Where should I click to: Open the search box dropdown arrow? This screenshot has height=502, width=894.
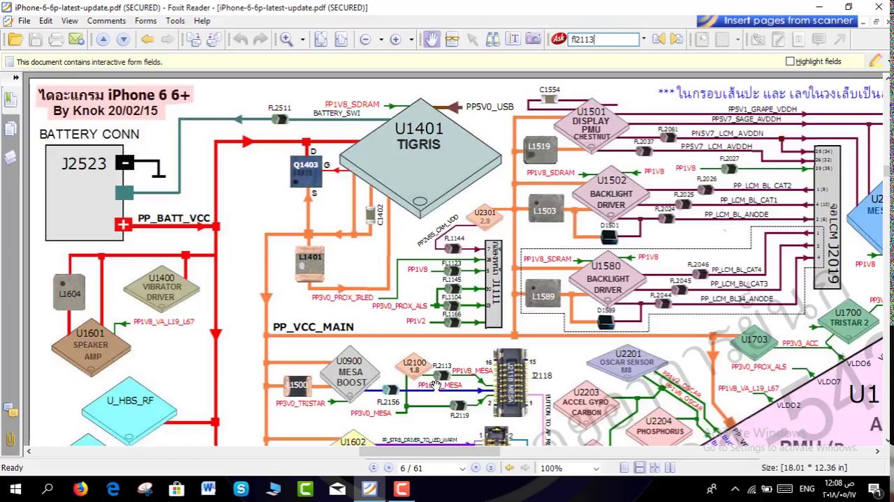pyautogui.click(x=643, y=40)
